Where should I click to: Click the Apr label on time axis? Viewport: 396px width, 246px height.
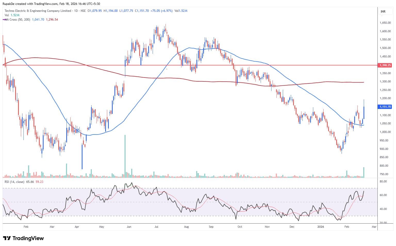77,227
